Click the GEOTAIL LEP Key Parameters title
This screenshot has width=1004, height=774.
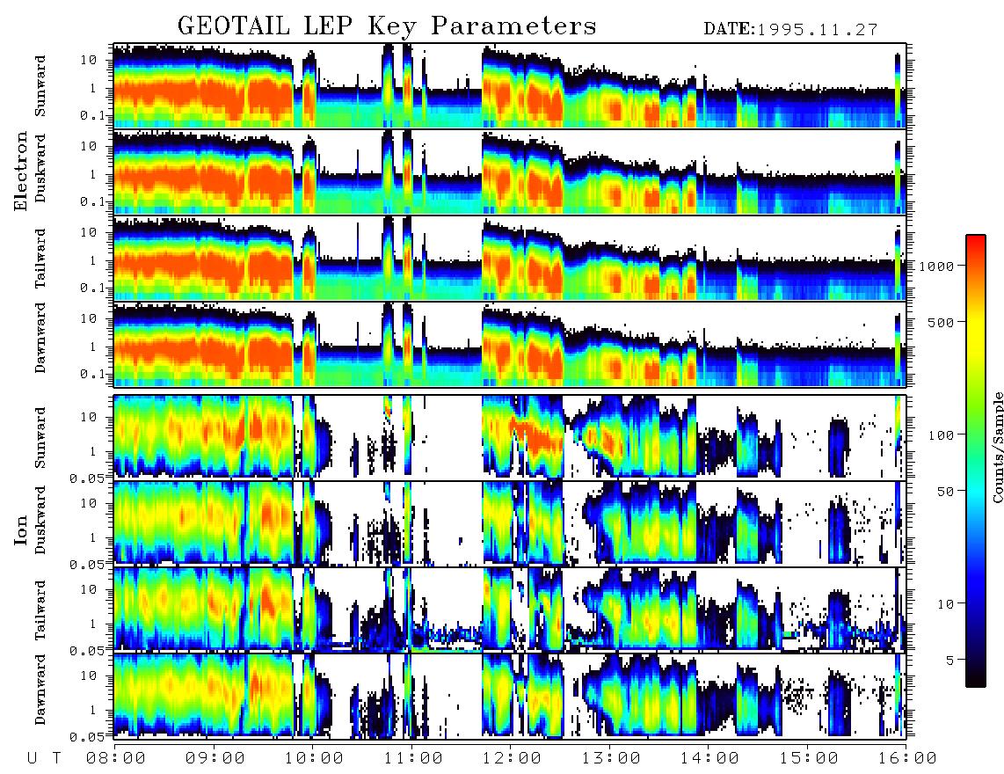[387, 26]
